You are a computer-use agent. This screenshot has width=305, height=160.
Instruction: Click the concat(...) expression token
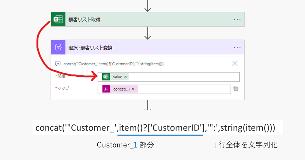[x=120, y=89]
